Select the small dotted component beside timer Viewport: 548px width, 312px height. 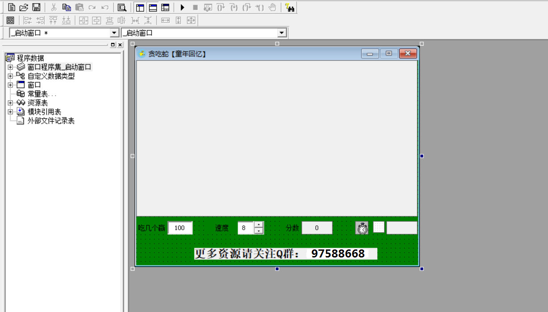(379, 227)
